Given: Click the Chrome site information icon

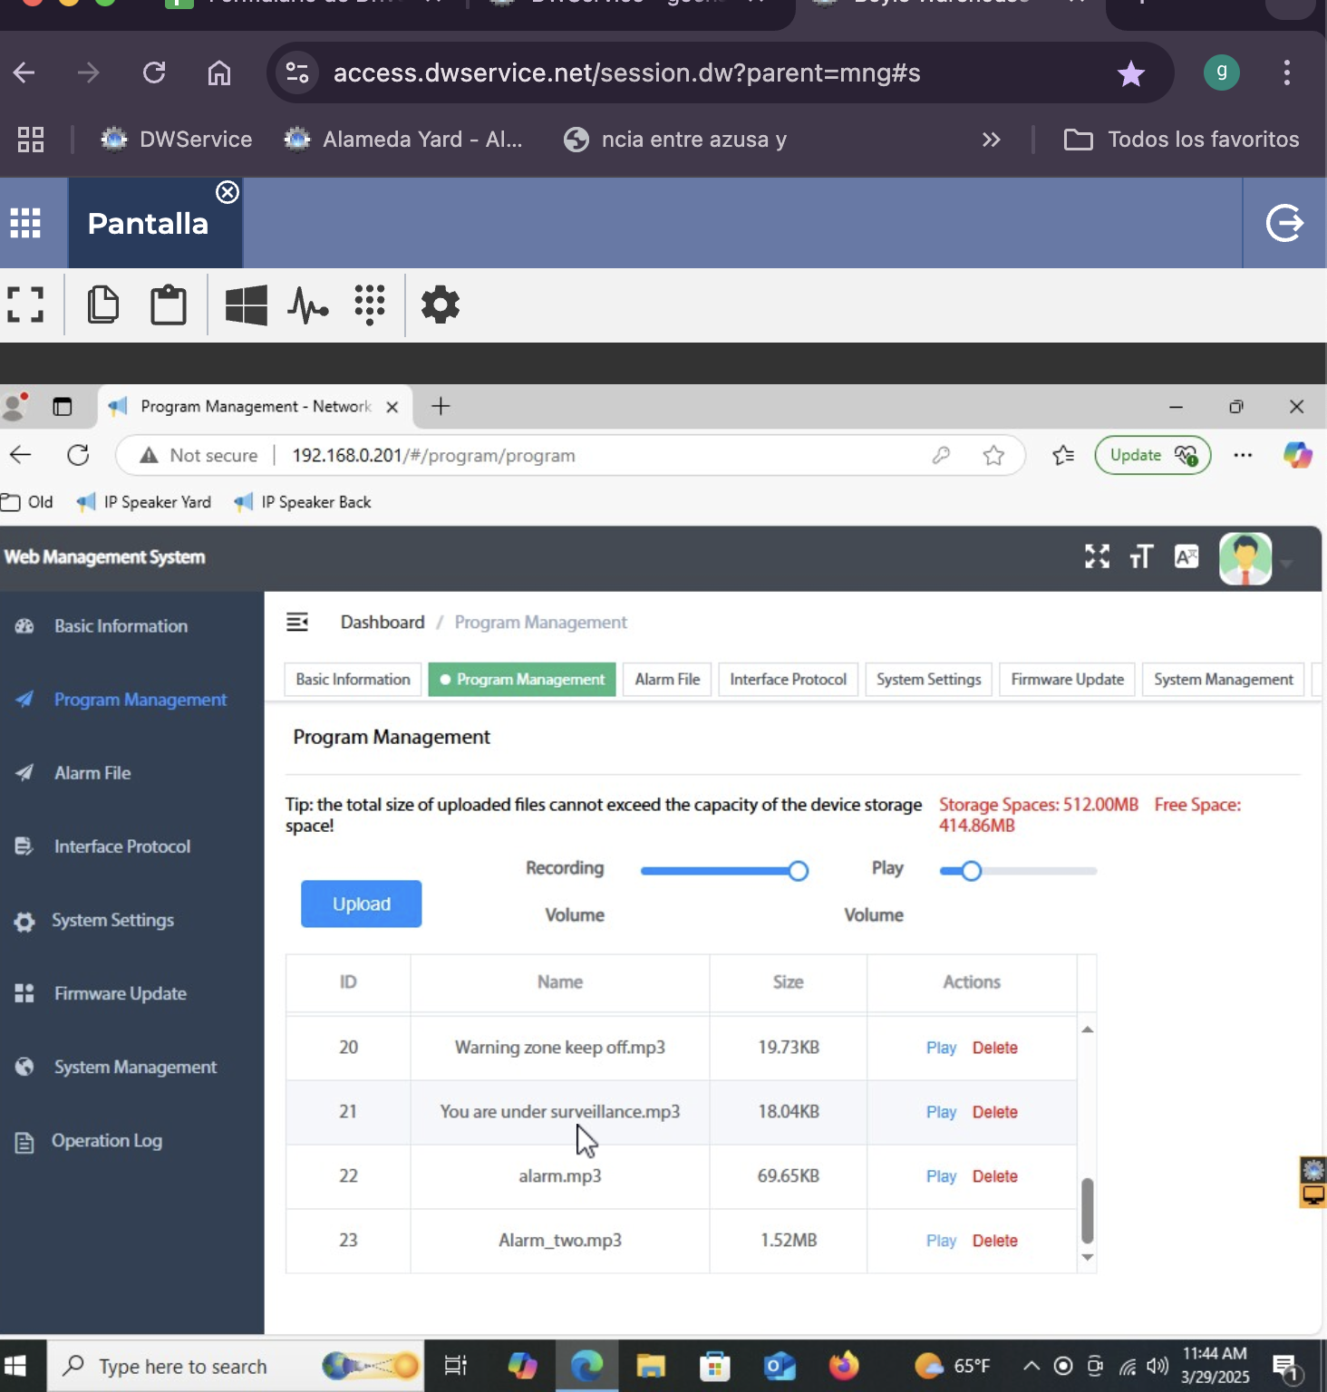Looking at the screenshot, I should pos(297,72).
